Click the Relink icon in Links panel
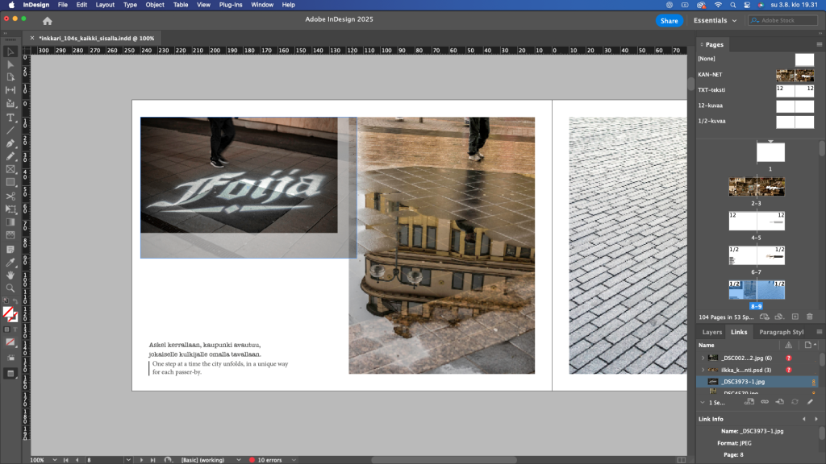 click(765, 402)
